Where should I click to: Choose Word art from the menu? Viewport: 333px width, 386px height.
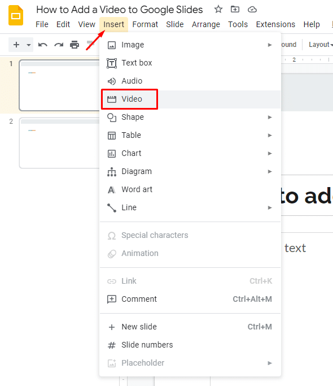coord(190,189)
